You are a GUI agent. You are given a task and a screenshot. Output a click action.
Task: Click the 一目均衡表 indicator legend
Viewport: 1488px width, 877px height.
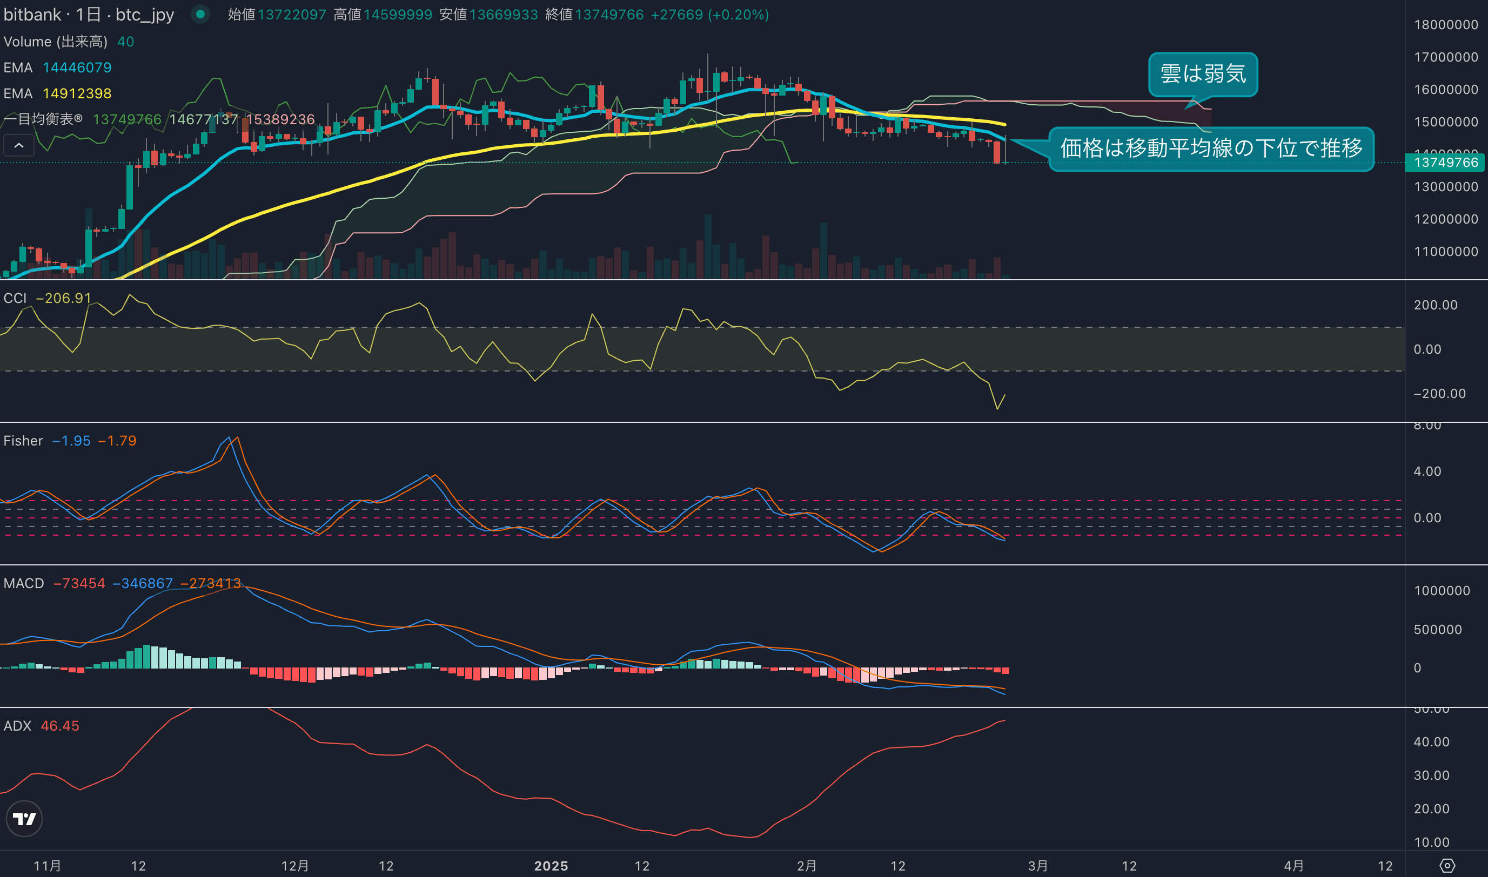click(x=43, y=119)
